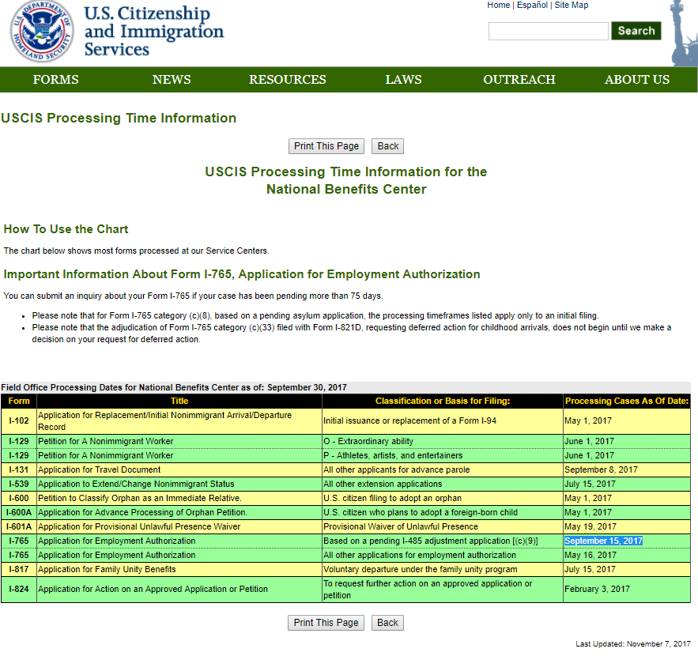The height and width of the screenshot is (656, 698).
Task: Click highlighted 'September 15, 2017' date
Action: (603, 541)
